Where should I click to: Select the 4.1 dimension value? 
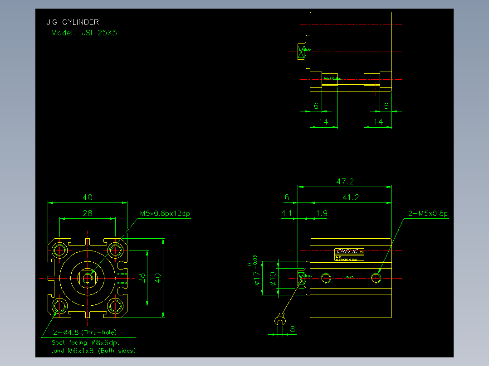[x=286, y=213]
